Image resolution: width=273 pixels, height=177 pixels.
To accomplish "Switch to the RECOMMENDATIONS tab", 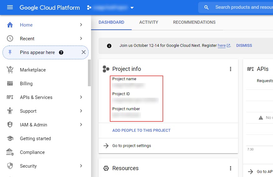I will pyautogui.click(x=194, y=22).
